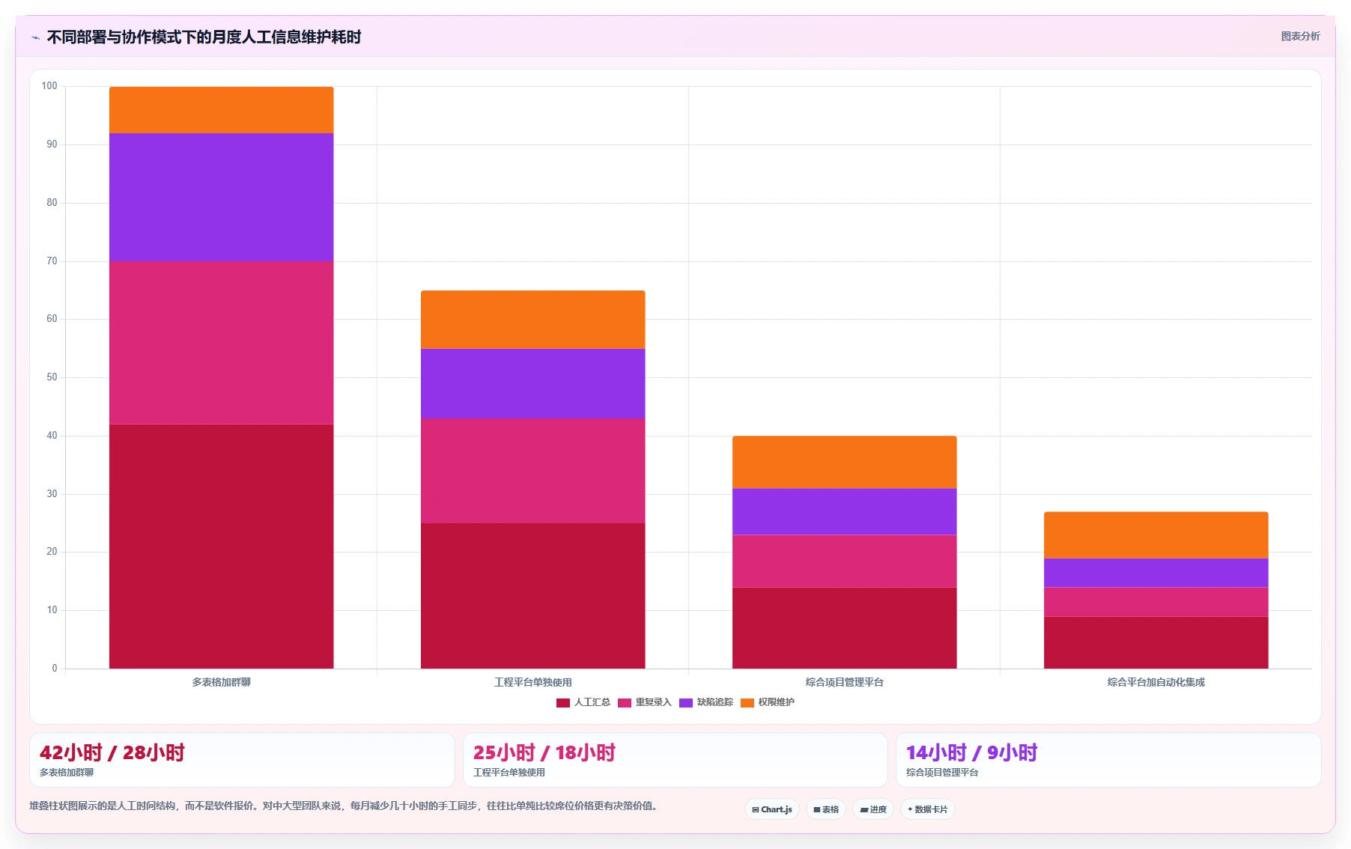Viewport: 1351px width, 849px height.
Task: Click the pink 重复录入 segment of 多表格加群聊 bar
Action: point(221,343)
